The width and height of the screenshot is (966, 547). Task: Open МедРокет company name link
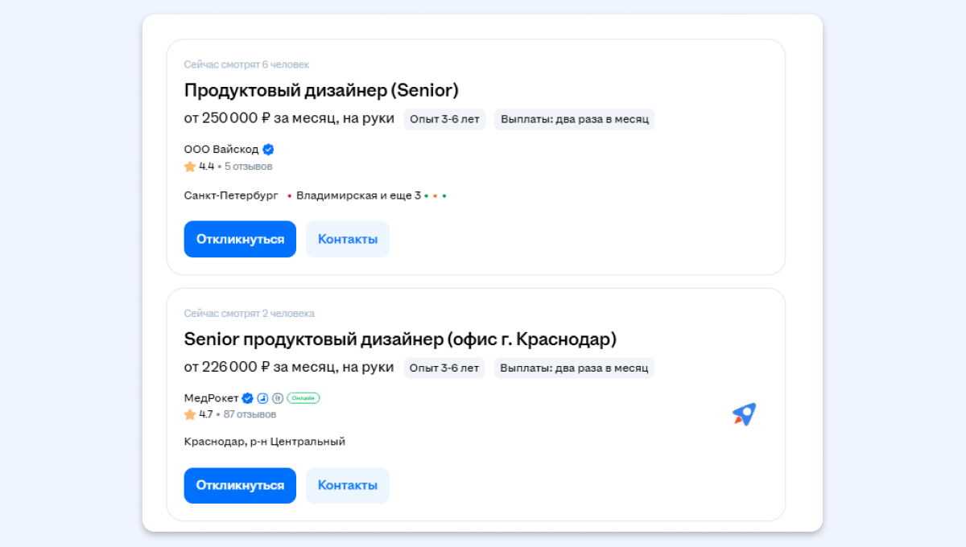[211, 397]
